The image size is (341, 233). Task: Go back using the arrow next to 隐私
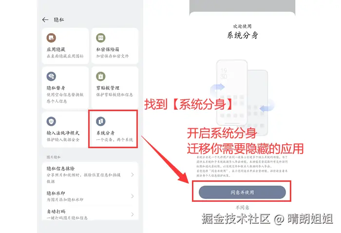[45, 20]
